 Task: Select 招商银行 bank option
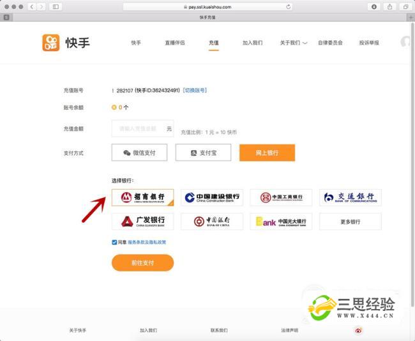click(142, 197)
